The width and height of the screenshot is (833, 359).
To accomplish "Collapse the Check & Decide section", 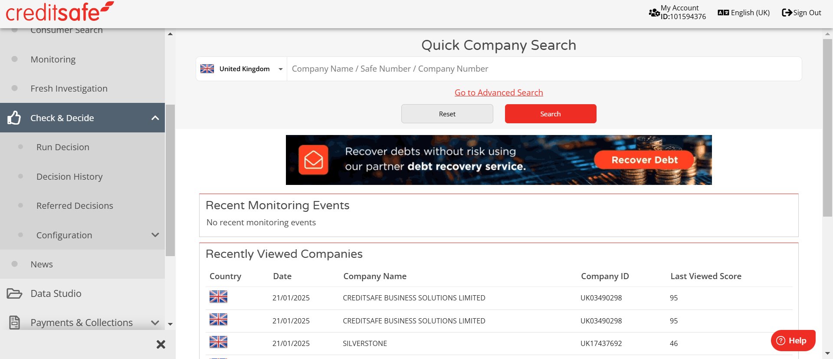I will click(x=155, y=118).
